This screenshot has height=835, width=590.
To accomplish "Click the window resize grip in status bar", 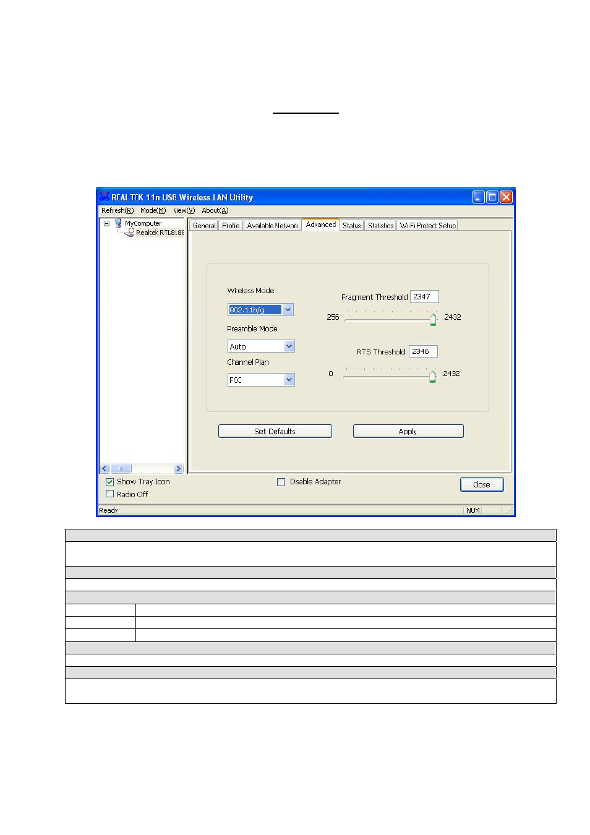I will [x=510, y=511].
